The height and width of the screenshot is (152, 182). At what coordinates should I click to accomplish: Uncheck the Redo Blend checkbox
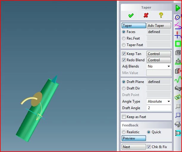point(124,60)
